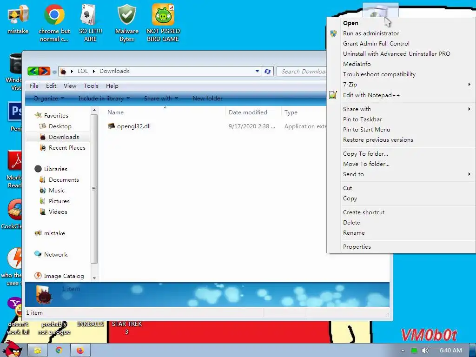Select Create shortcut

[401, 212]
